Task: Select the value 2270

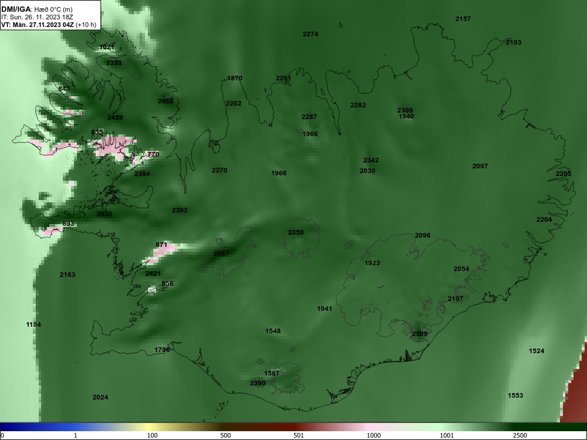Action: (x=220, y=170)
